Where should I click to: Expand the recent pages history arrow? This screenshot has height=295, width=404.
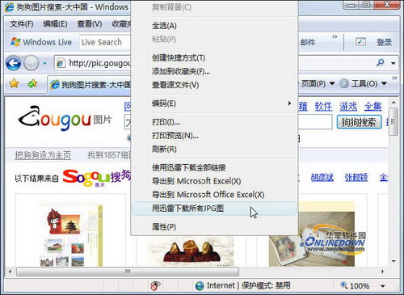tap(44, 63)
